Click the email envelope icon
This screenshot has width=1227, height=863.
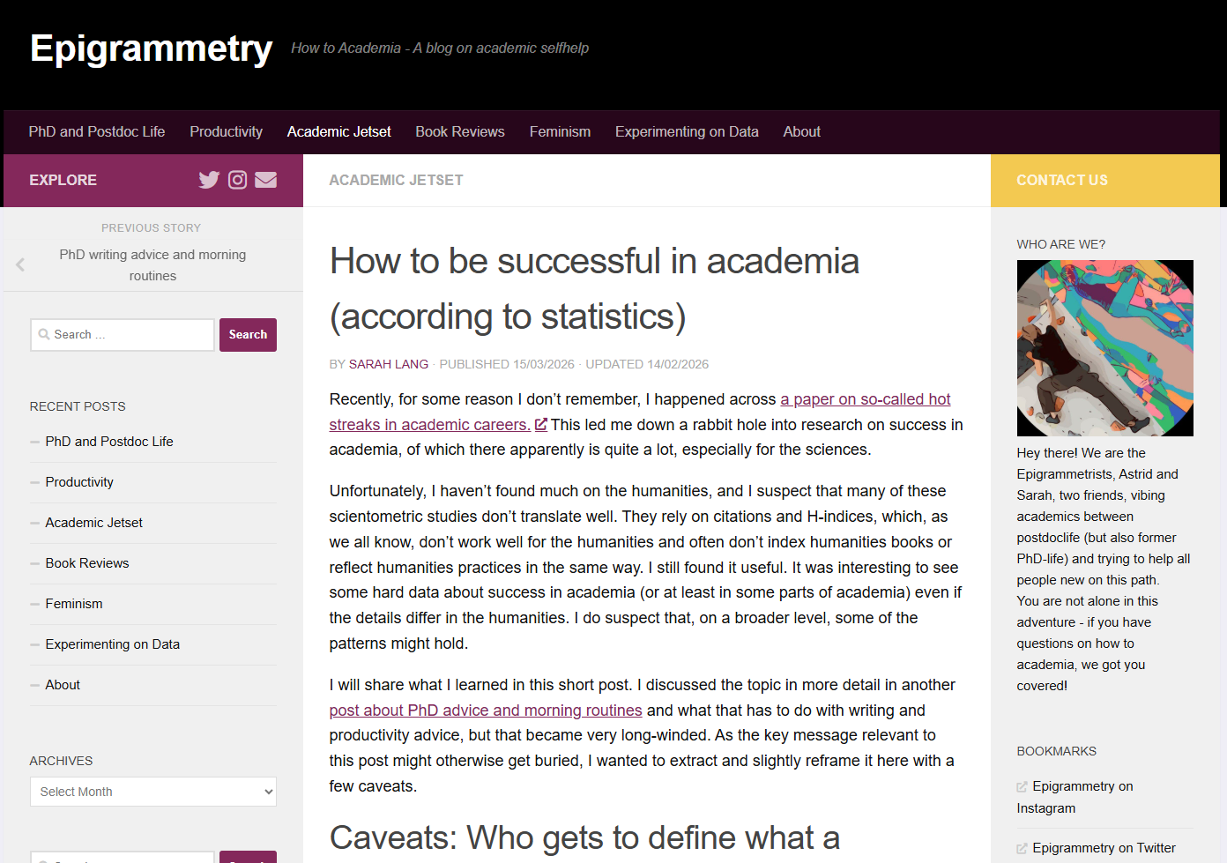[x=265, y=180]
